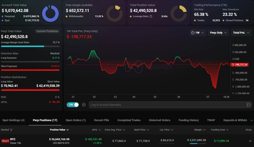Sort by Mark Price column icon

pyautogui.click(x=148, y=130)
